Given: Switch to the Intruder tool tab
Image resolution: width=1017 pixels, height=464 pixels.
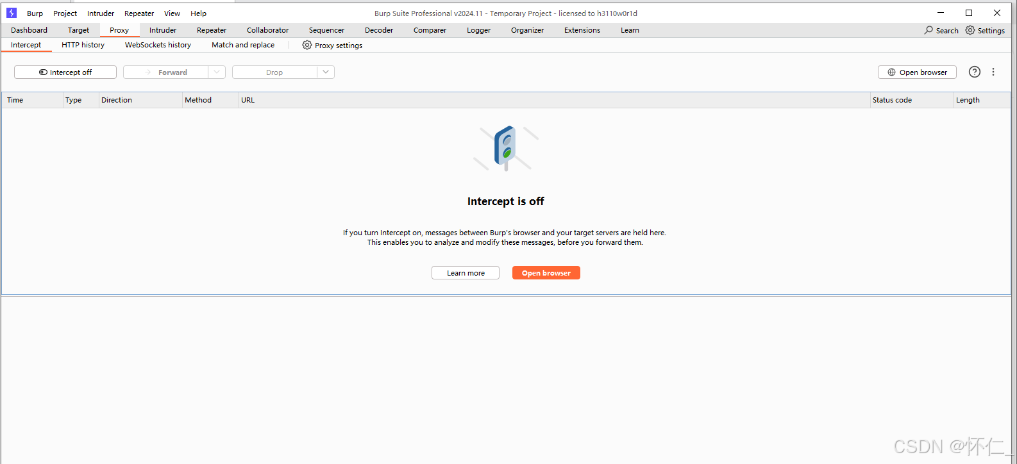Looking at the screenshot, I should 163,30.
